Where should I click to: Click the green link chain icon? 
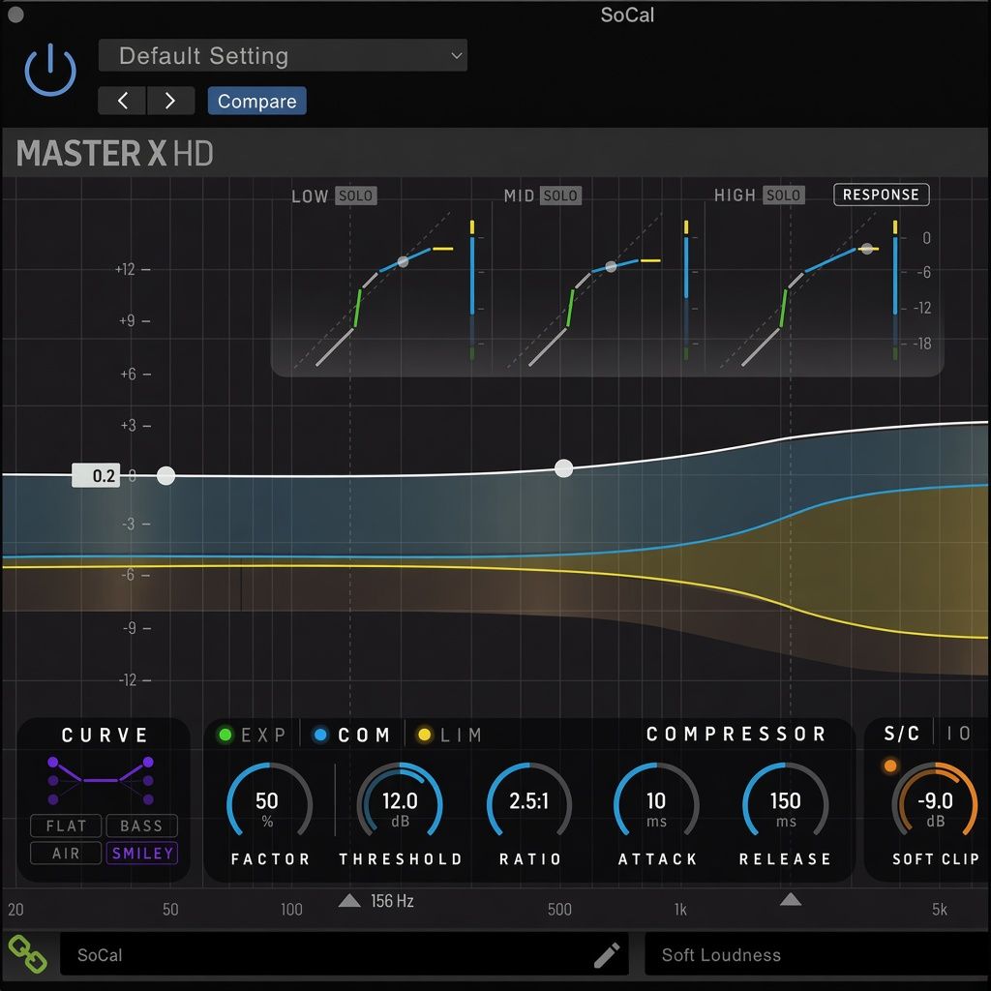click(27, 954)
